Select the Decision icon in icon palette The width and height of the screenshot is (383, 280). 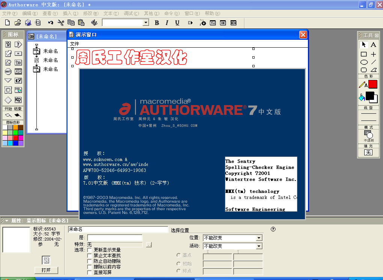(8, 100)
